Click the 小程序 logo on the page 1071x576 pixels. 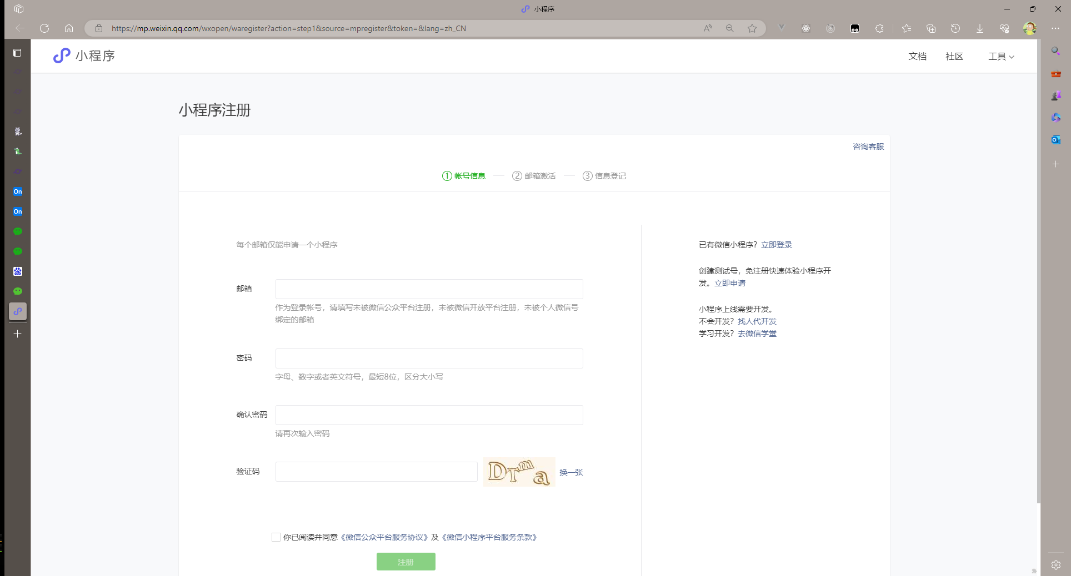coord(83,55)
